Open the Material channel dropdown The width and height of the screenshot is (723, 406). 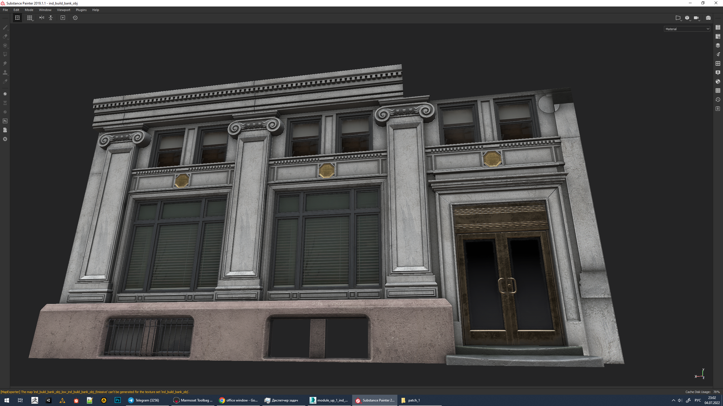point(687,29)
